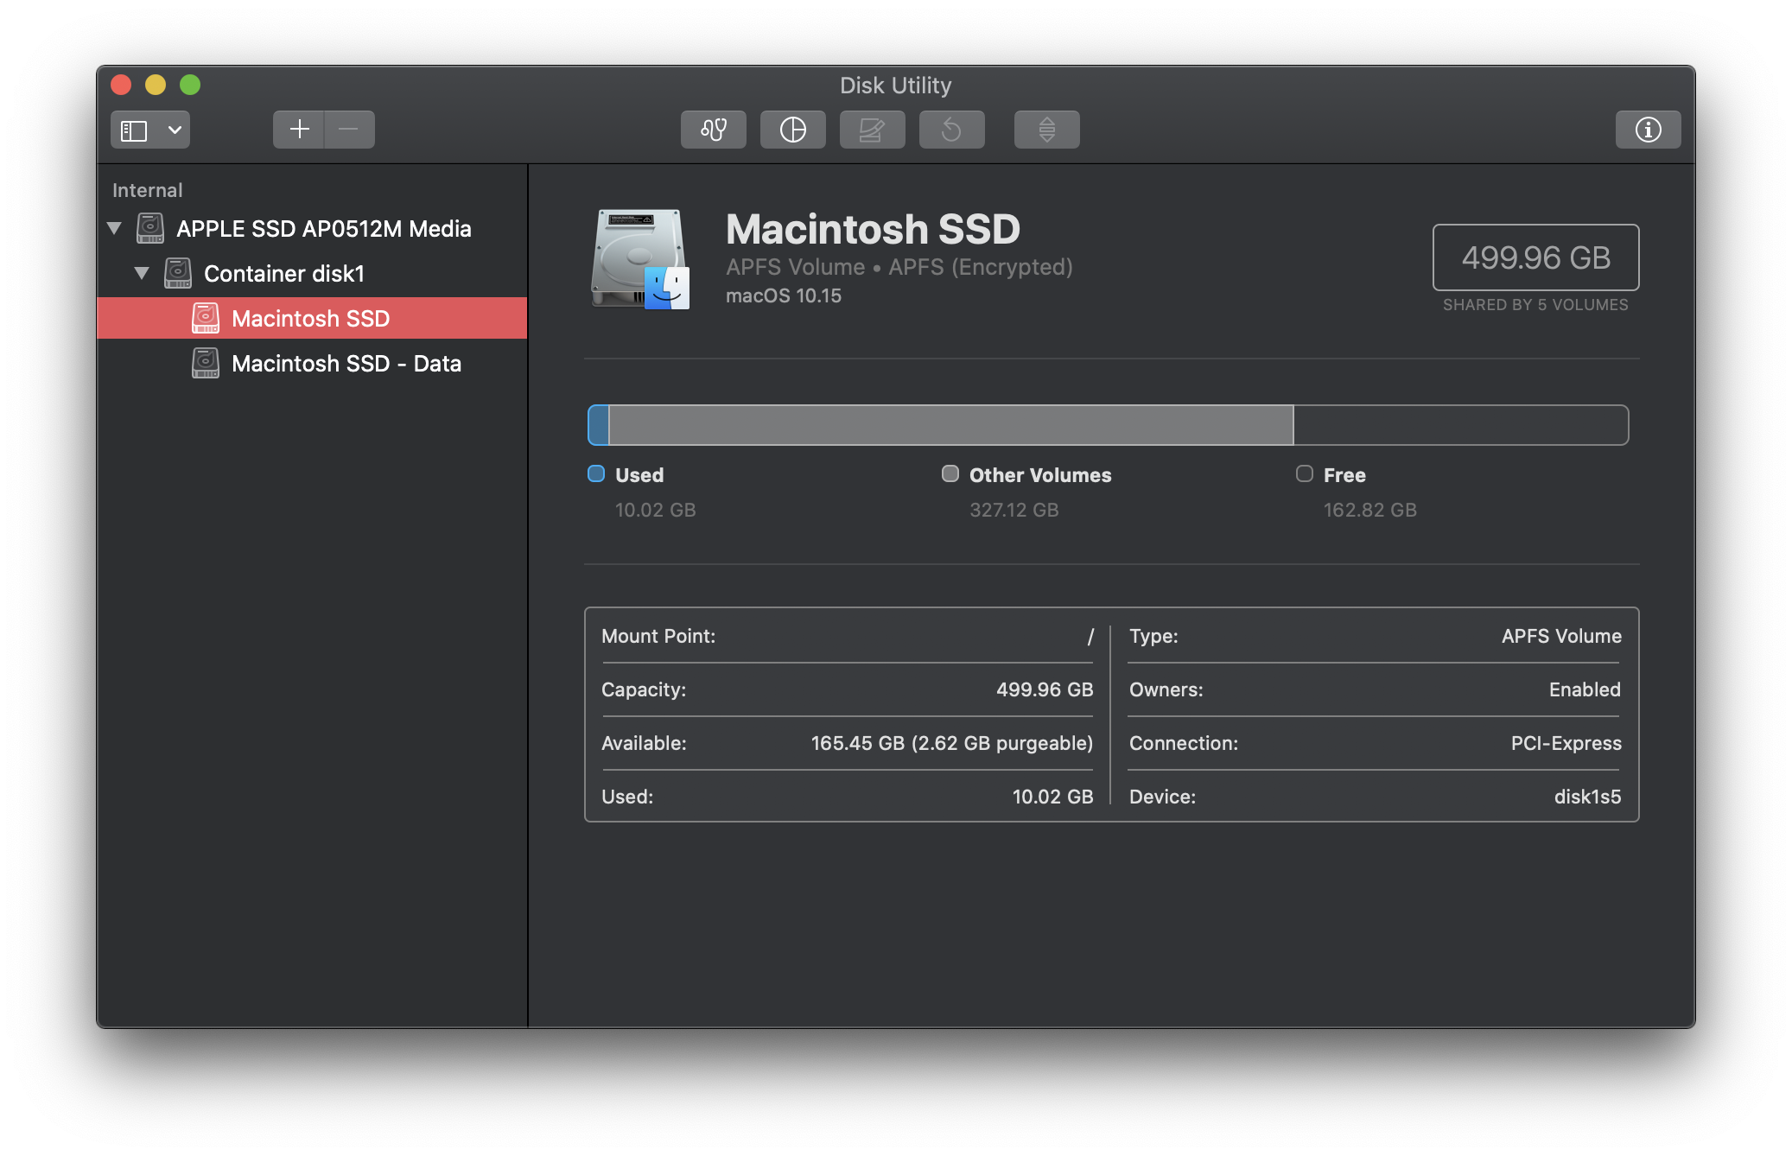This screenshot has width=1792, height=1156.
Task: Click the Connection PCI-Express value
Action: tap(1566, 743)
